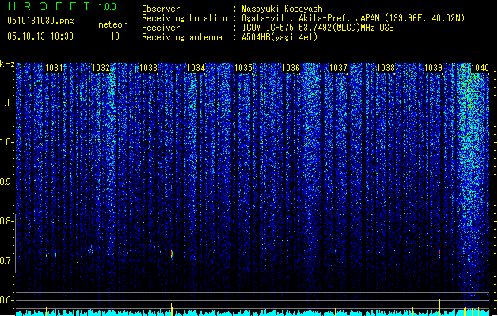Viewport: 498px width, 316px height.
Task: Select the ICOM IC-575 53.7492 MHz receiver text
Action: click(x=317, y=28)
